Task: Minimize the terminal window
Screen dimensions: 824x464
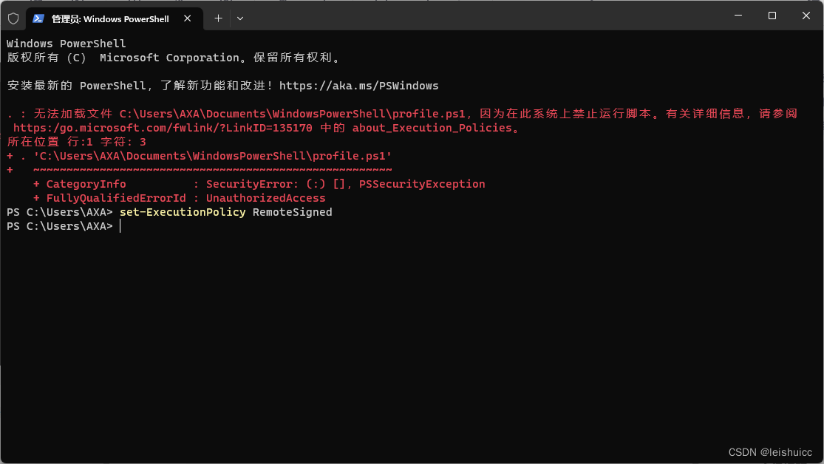Action: [738, 16]
